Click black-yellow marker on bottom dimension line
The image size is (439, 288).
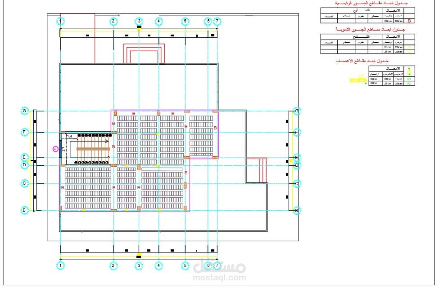coord(139,256)
